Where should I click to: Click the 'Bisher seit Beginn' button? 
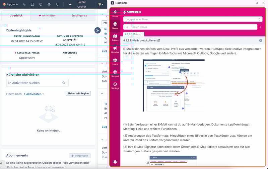coord(78,93)
